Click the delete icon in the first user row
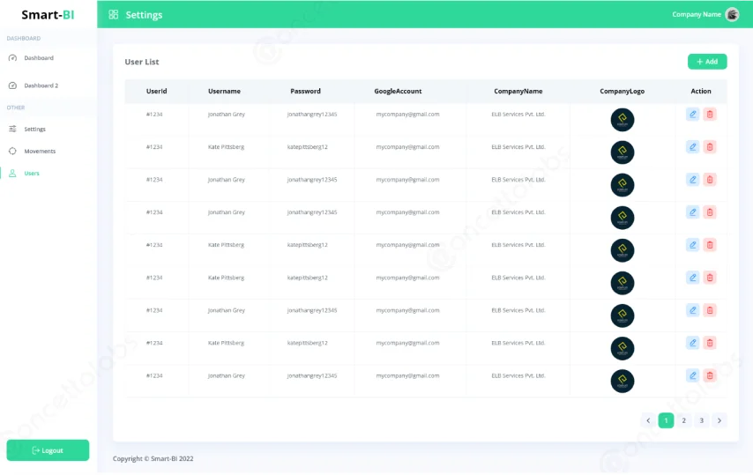 pos(710,115)
